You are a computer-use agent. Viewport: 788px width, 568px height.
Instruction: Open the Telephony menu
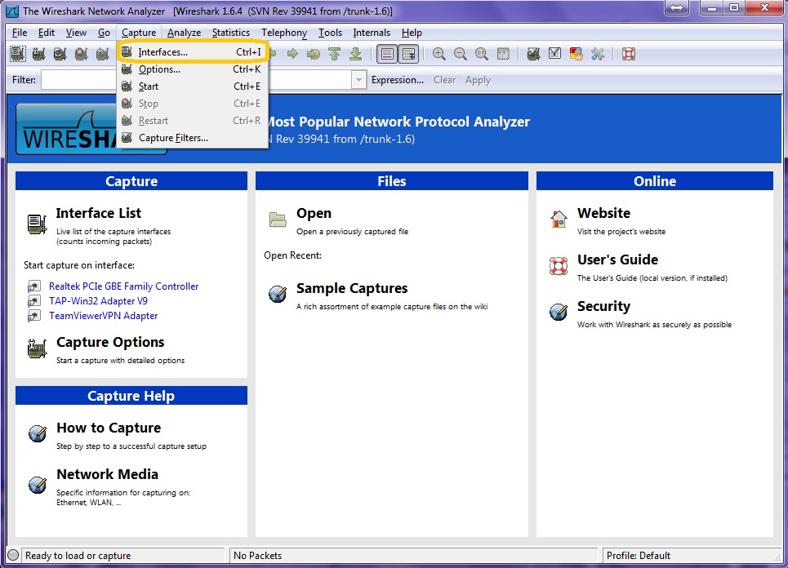284,33
